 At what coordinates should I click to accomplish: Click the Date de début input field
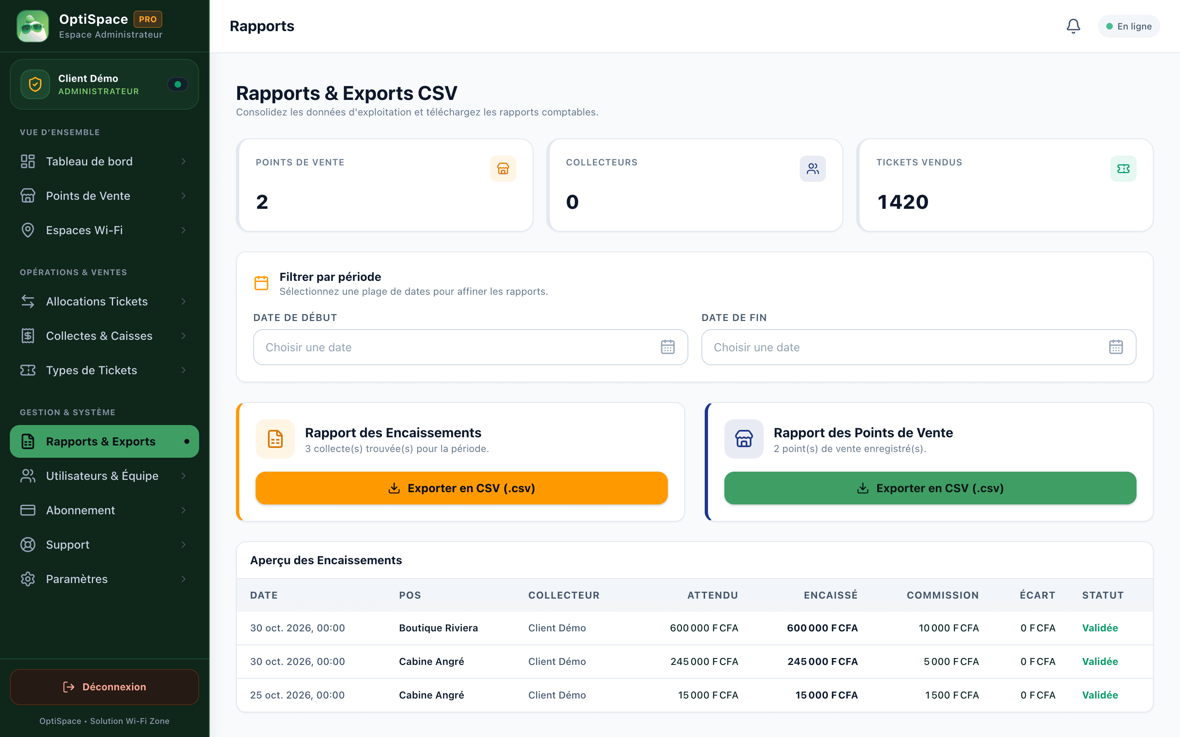click(x=470, y=347)
